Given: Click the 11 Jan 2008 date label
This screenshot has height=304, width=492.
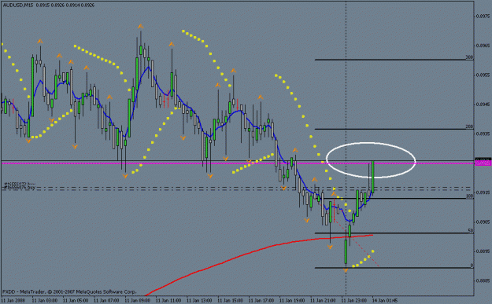Looking at the screenshot, I should coord(13,301).
